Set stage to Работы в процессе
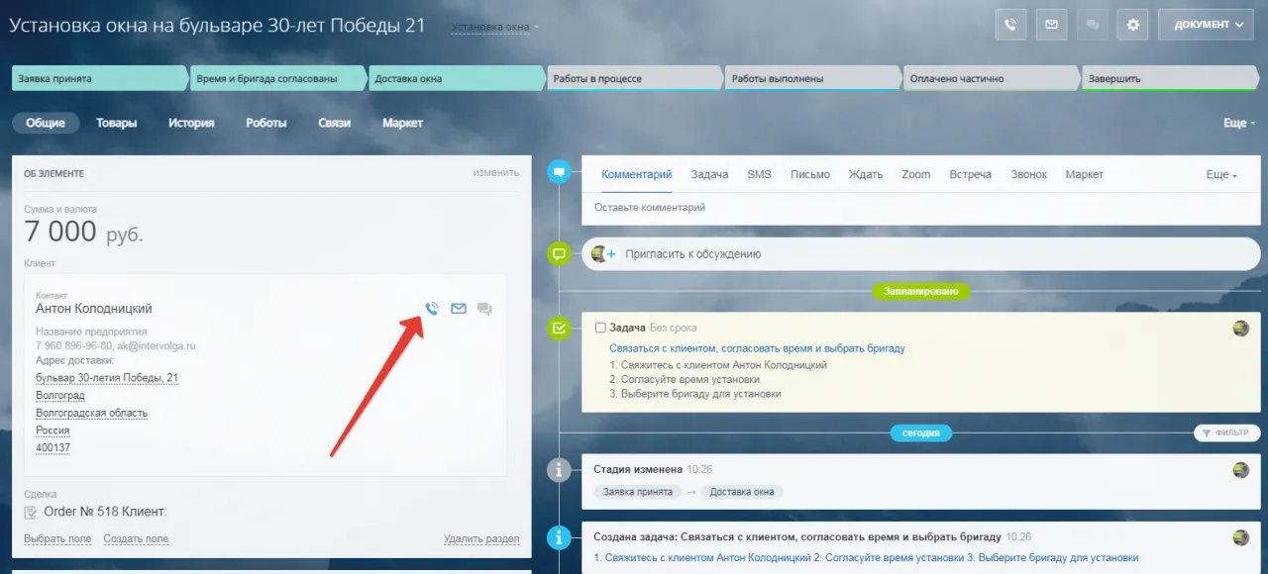Viewport: 1268px width, 574px height. [x=632, y=79]
